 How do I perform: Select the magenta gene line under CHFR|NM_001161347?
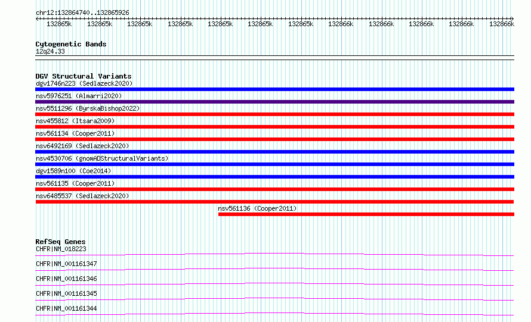point(274,269)
